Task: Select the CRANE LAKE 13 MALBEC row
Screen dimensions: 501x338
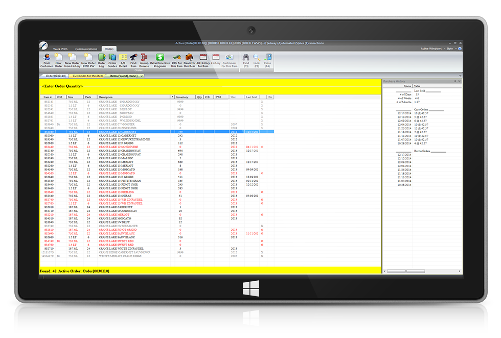Action: [157, 158]
